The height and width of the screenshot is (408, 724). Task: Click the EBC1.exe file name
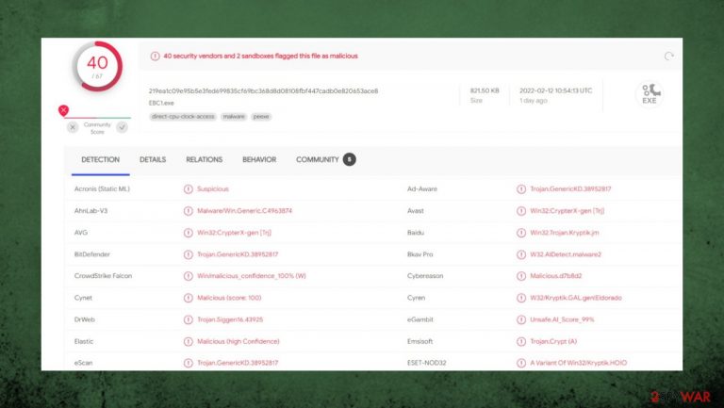click(161, 103)
